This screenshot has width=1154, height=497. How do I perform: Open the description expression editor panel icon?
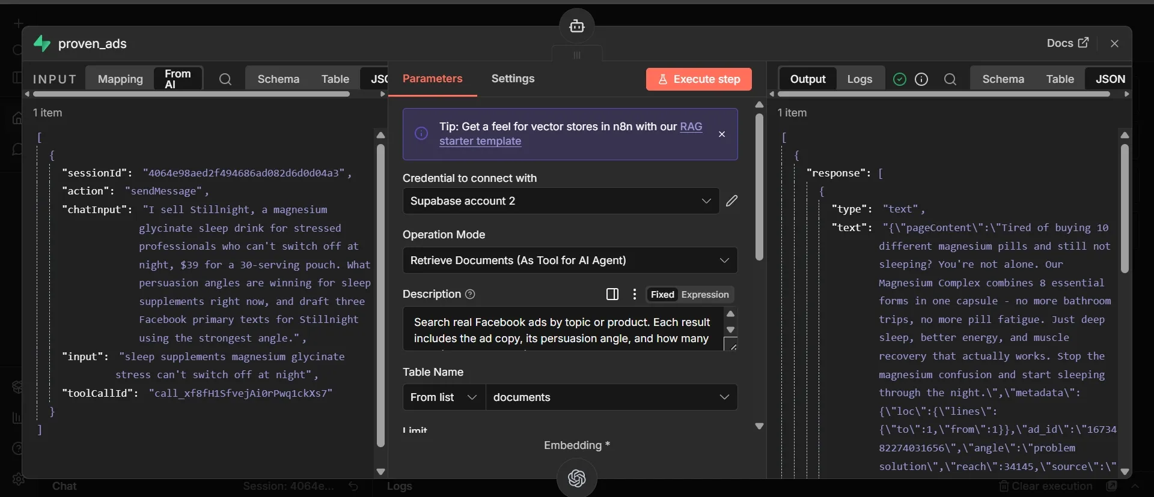coord(612,294)
